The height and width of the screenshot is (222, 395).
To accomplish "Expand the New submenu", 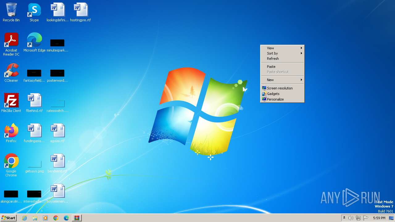I will coord(282,80).
